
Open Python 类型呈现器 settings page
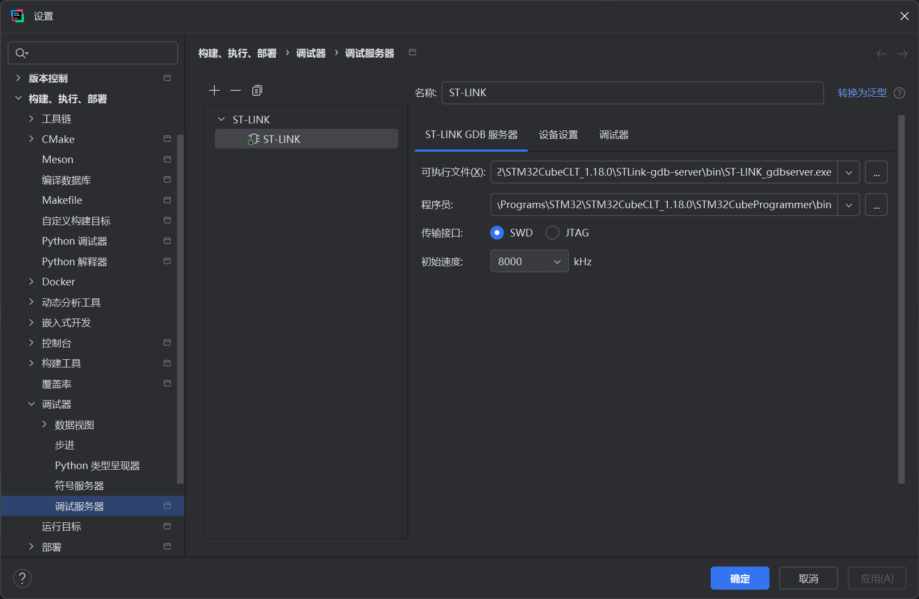click(x=97, y=465)
